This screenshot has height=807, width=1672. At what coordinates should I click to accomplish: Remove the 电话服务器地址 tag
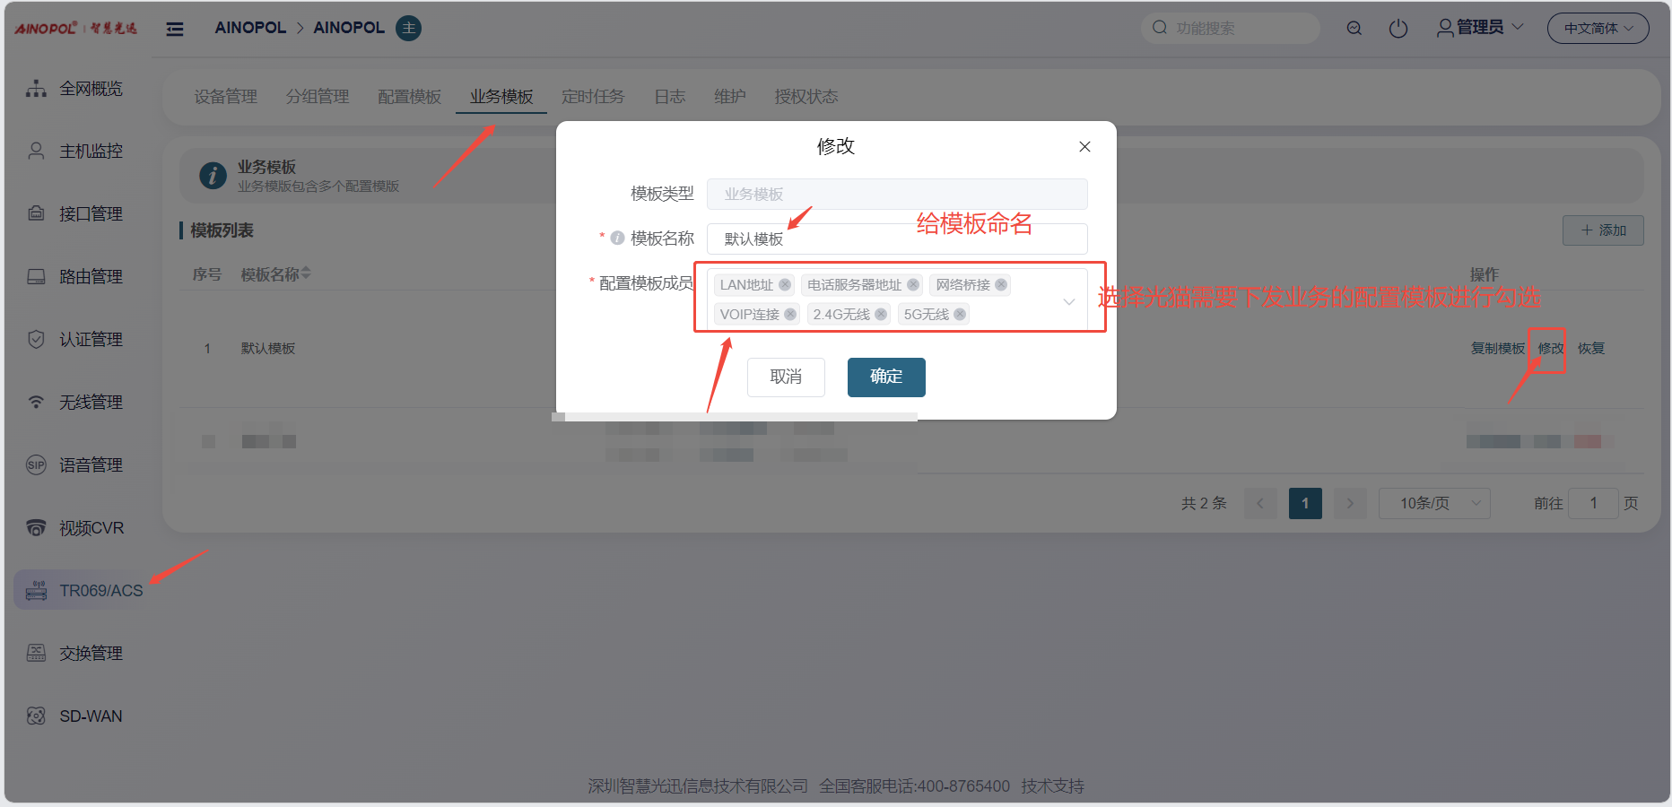coord(913,285)
